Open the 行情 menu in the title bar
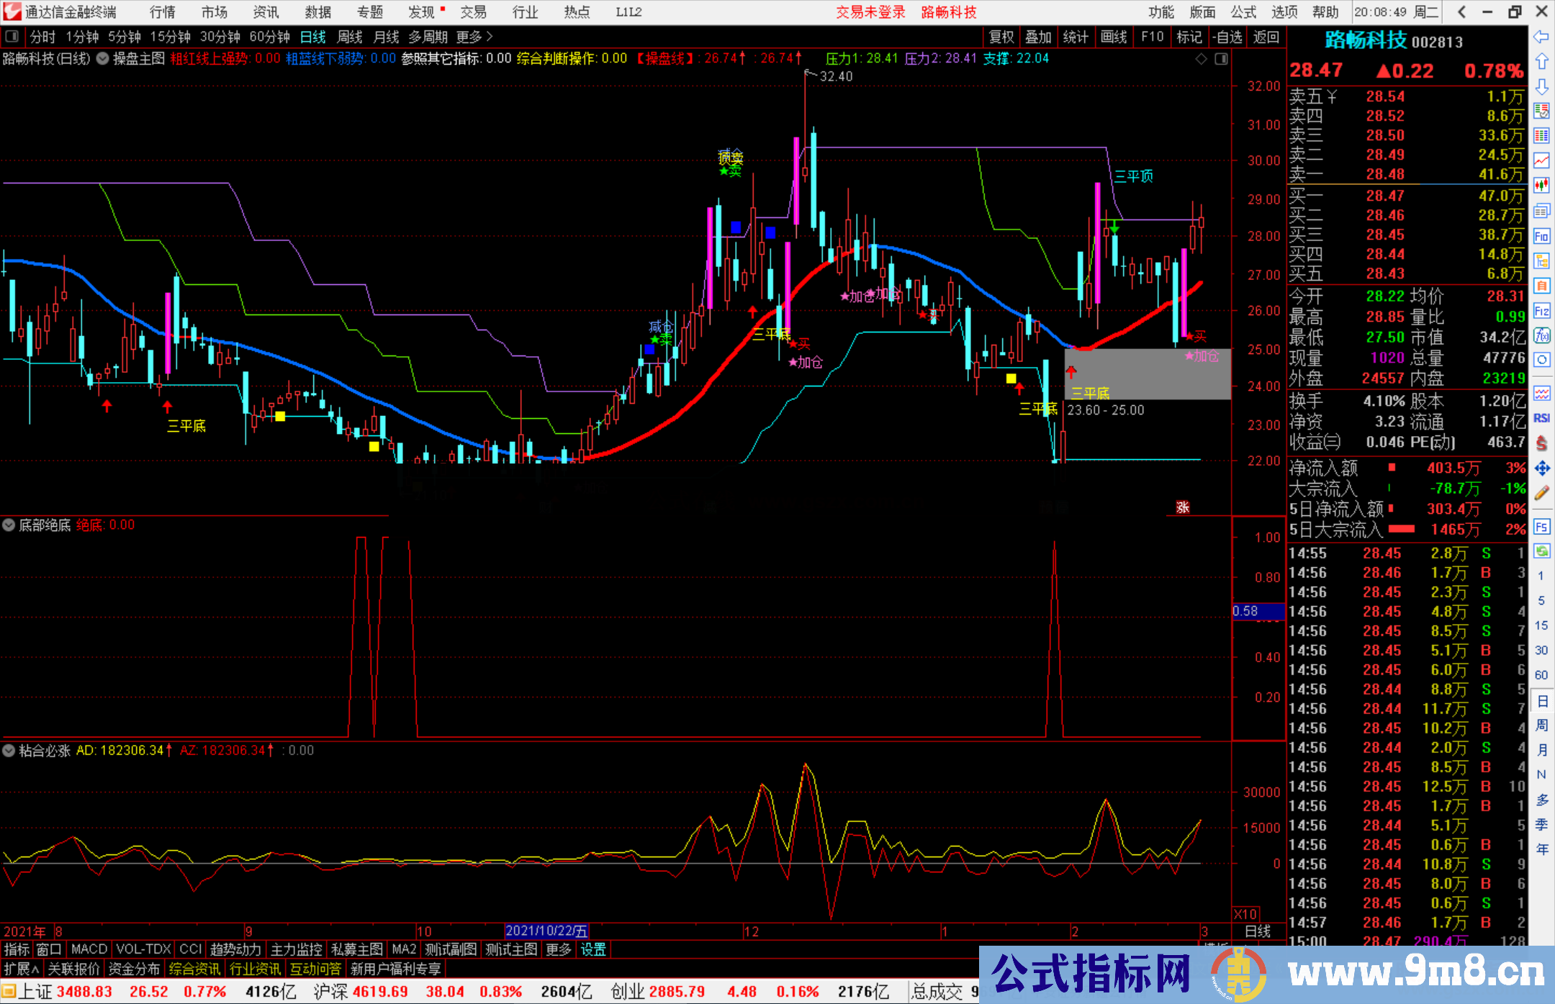The width and height of the screenshot is (1555, 1004). (x=162, y=12)
